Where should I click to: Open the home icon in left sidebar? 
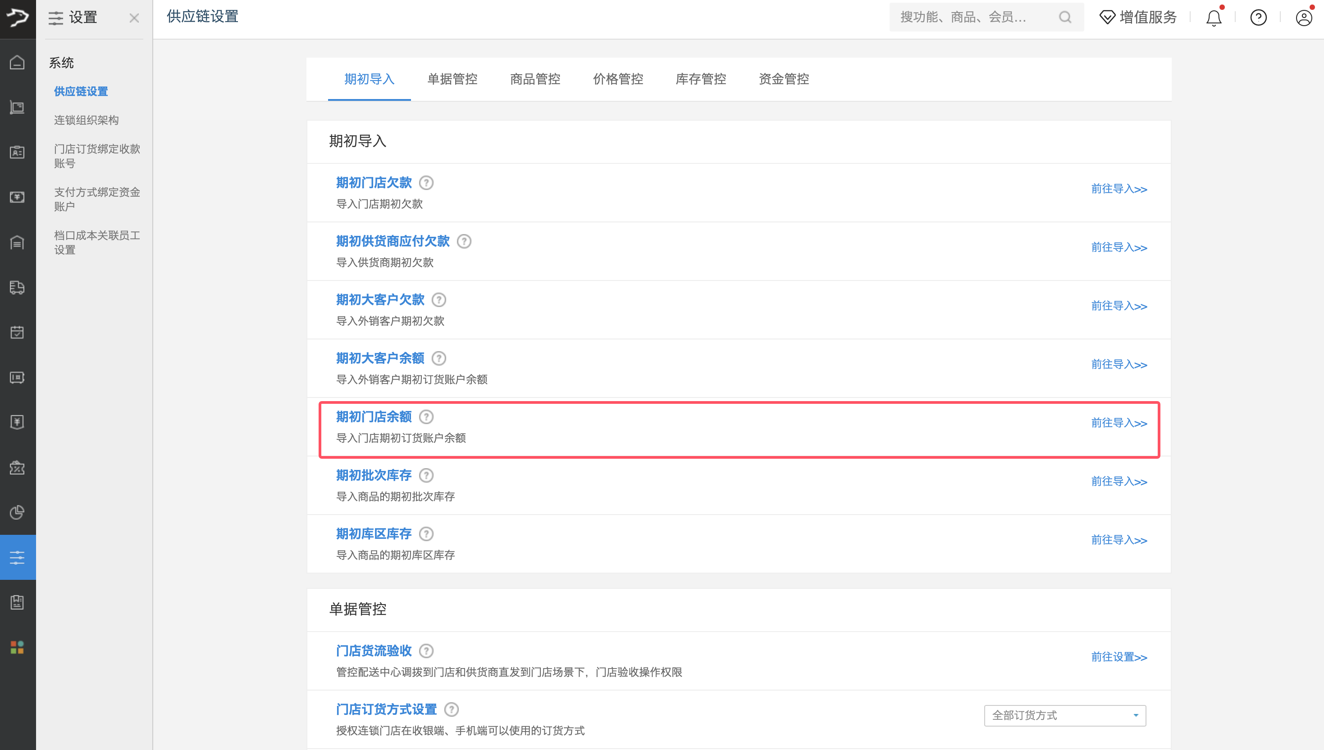point(18,62)
